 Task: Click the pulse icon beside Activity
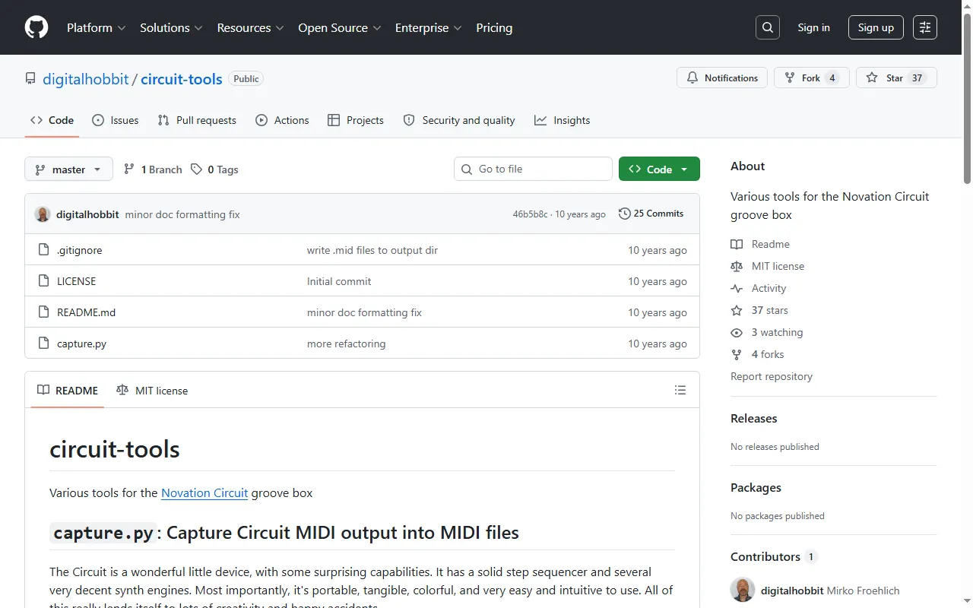737,288
